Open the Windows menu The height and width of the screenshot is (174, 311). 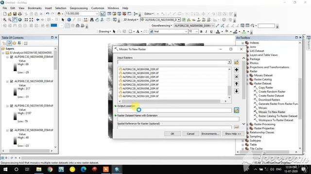(113, 8)
